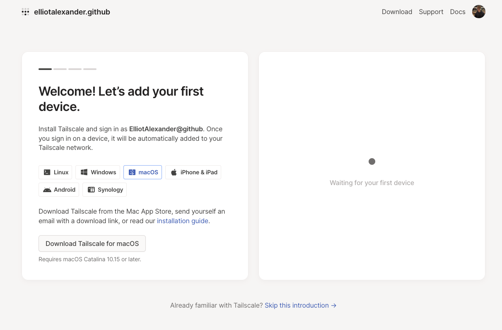
Task: Click the Android robot icon
Action: click(47, 190)
